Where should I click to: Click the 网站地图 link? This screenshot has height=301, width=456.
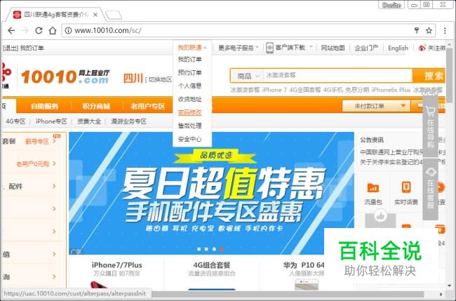333,48
